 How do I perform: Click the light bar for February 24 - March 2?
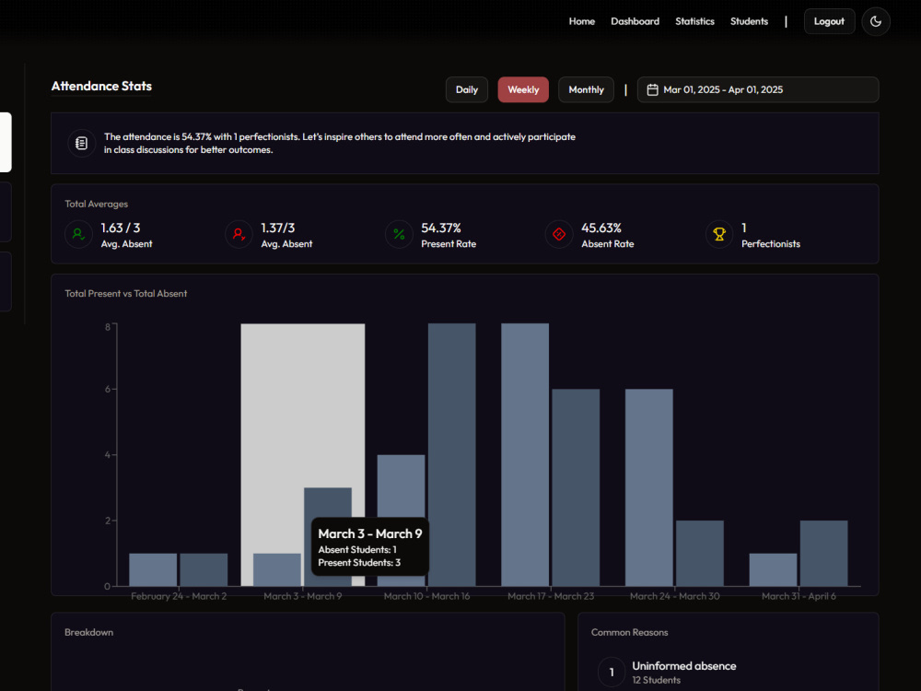pos(153,569)
